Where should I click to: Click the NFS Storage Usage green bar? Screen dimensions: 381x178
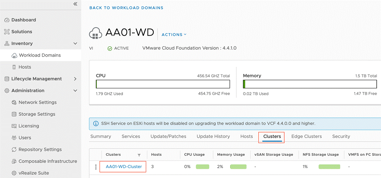(329, 167)
